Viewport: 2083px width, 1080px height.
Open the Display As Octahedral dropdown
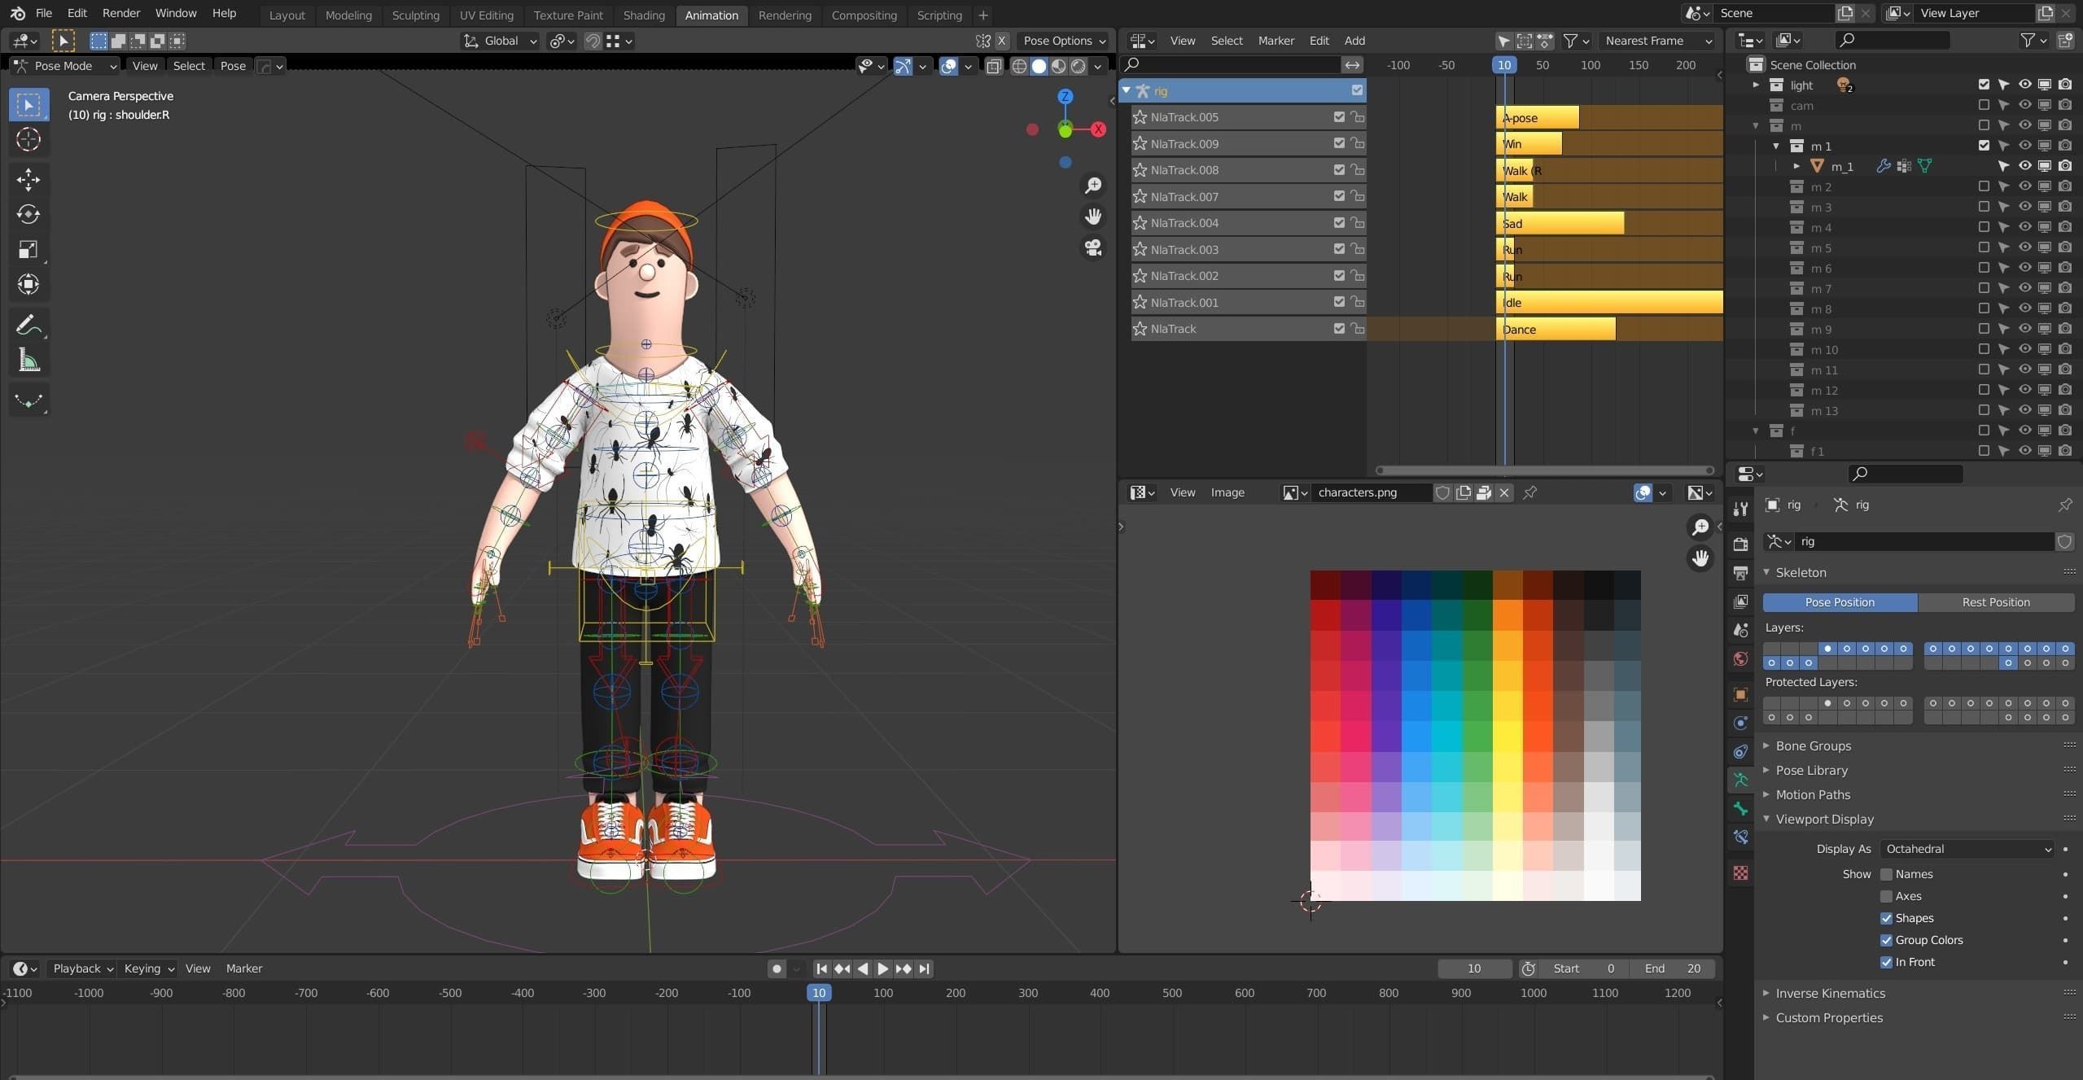pyautogui.click(x=1967, y=849)
